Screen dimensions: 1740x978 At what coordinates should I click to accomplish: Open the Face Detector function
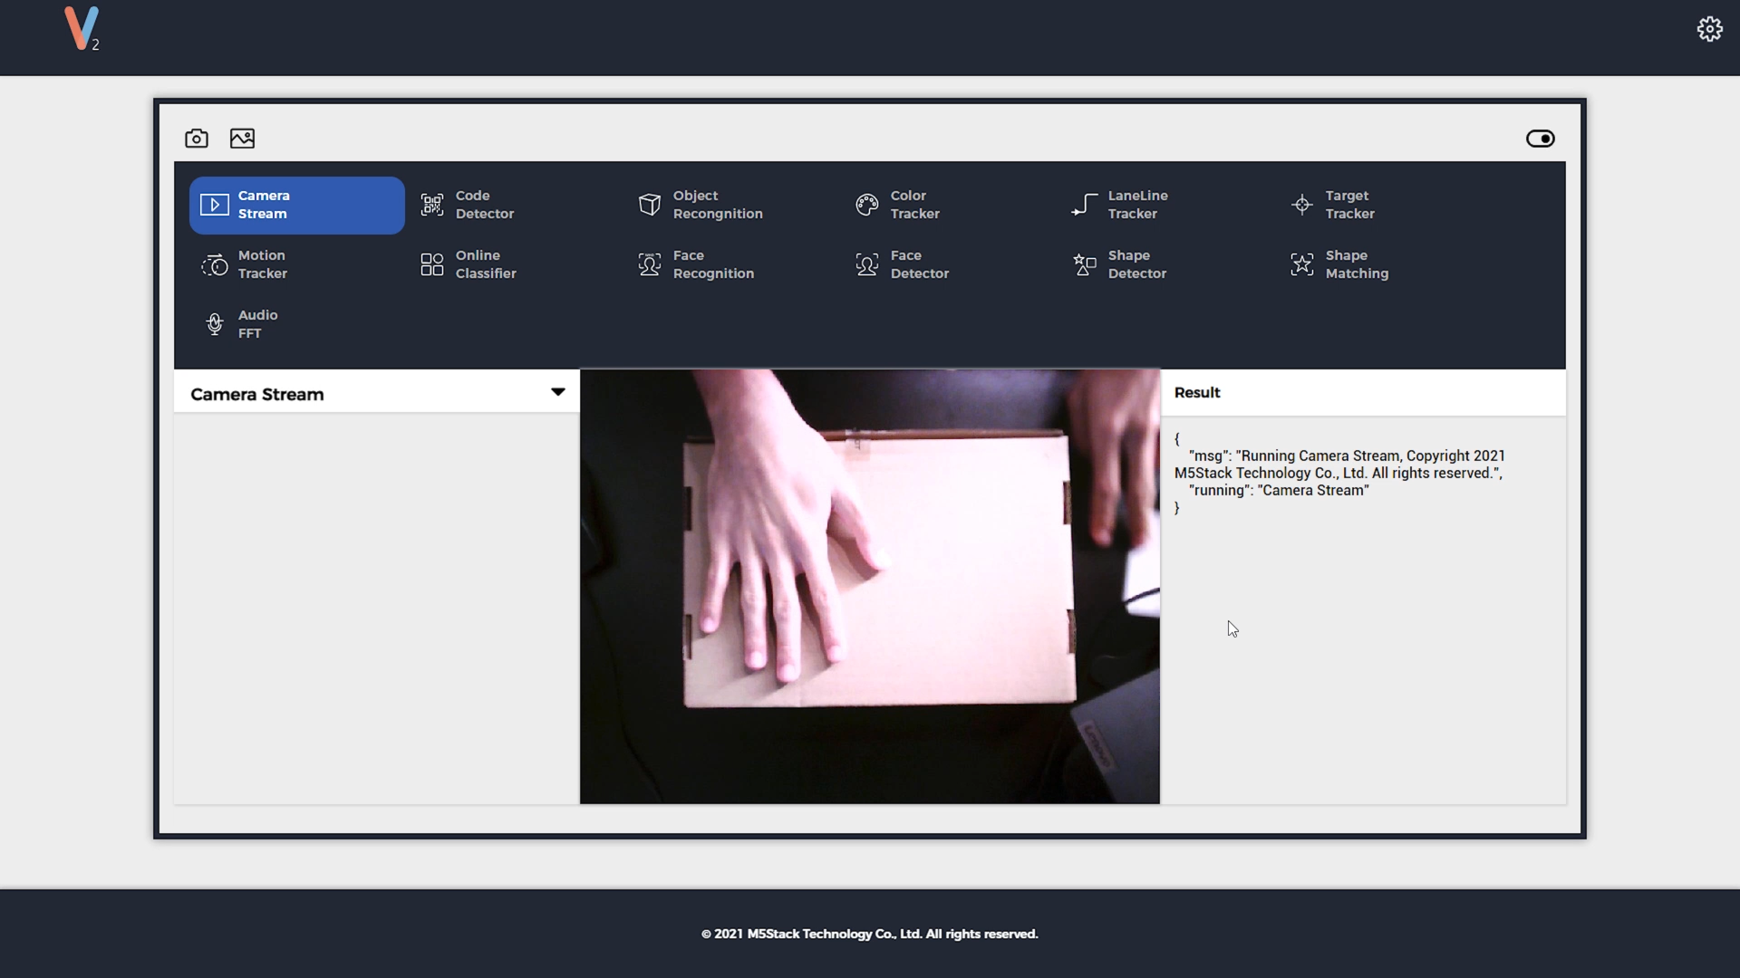(x=919, y=264)
